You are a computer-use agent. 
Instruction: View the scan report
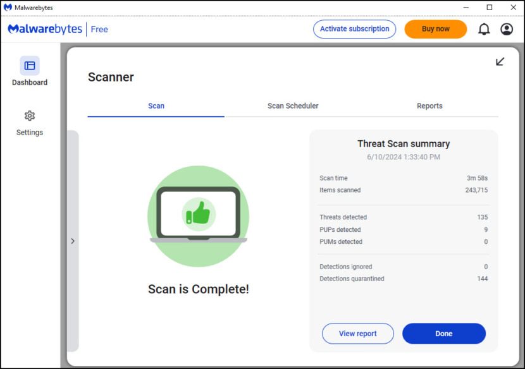point(357,333)
